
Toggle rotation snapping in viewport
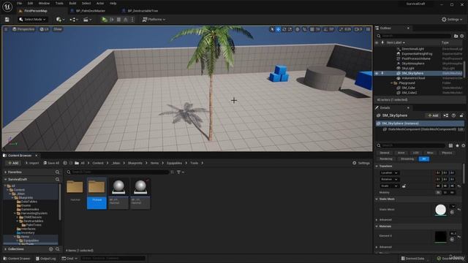pyautogui.click(x=325, y=29)
